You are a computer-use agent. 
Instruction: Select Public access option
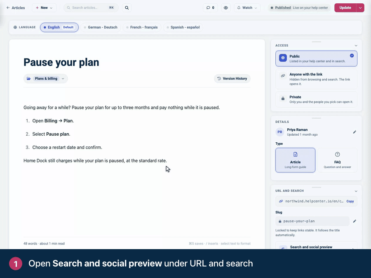click(316, 59)
